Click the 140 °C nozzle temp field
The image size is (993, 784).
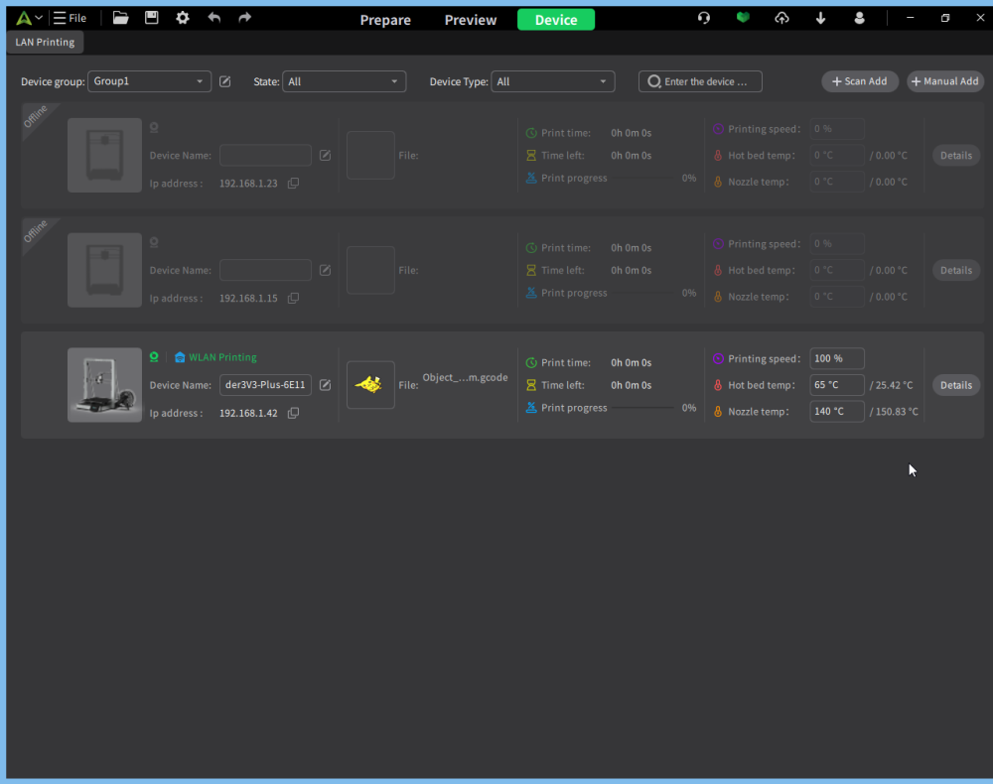(x=836, y=411)
